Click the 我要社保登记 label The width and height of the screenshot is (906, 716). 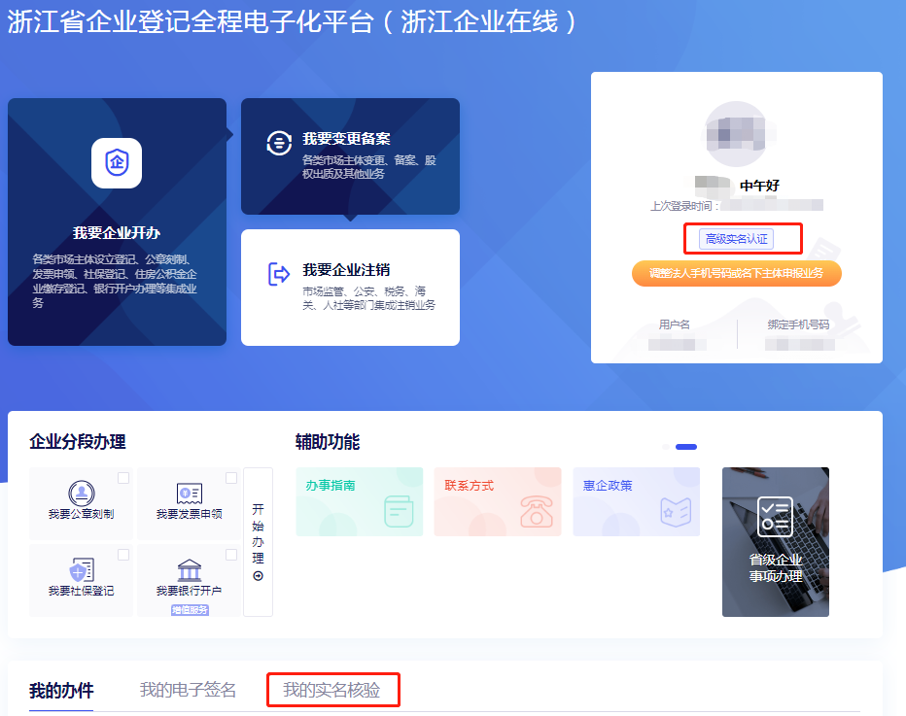point(82,591)
